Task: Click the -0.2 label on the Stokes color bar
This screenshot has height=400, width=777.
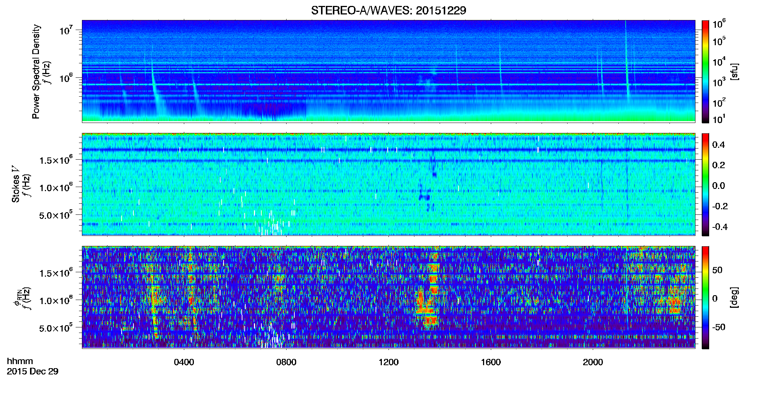Action: point(720,206)
